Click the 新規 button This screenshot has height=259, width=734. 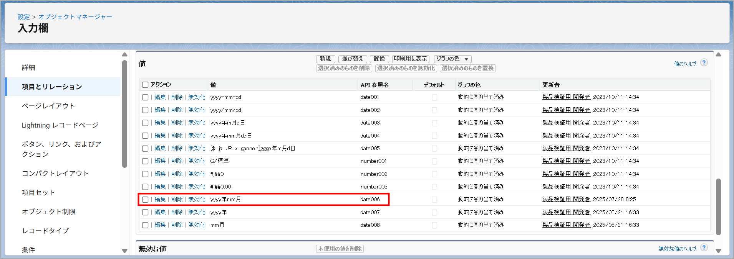[x=325, y=59]
